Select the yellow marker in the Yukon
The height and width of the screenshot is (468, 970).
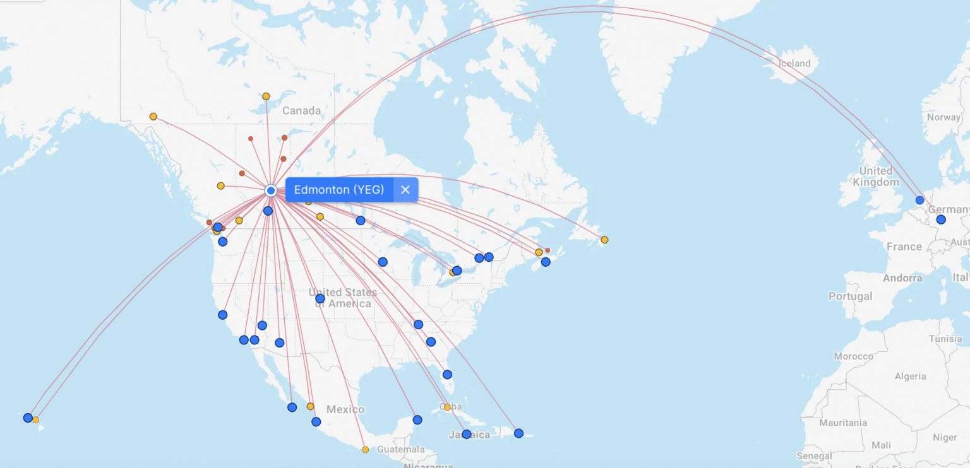click(153, 117)
